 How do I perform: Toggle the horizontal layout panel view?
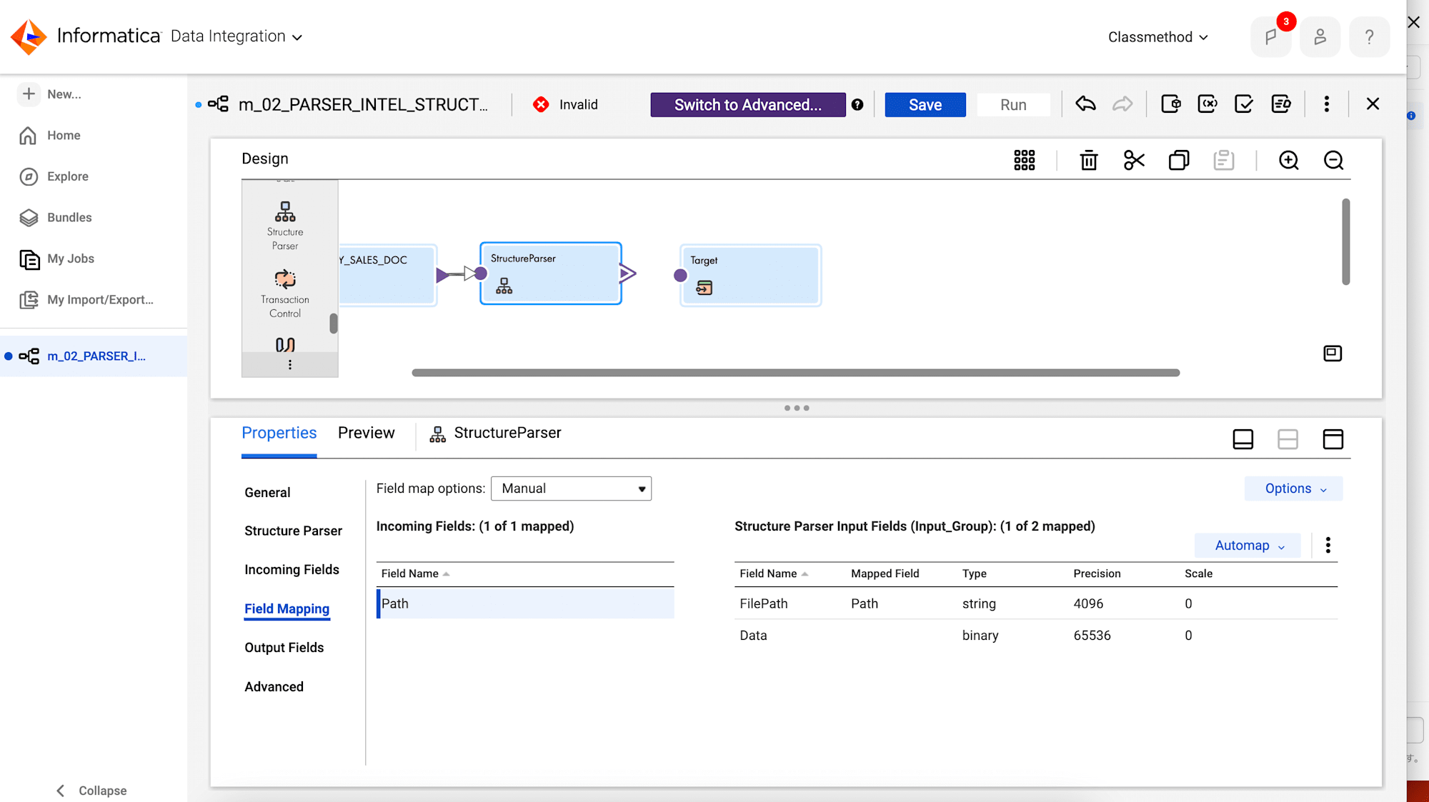pyautogui.click(x=1287, y=439)
